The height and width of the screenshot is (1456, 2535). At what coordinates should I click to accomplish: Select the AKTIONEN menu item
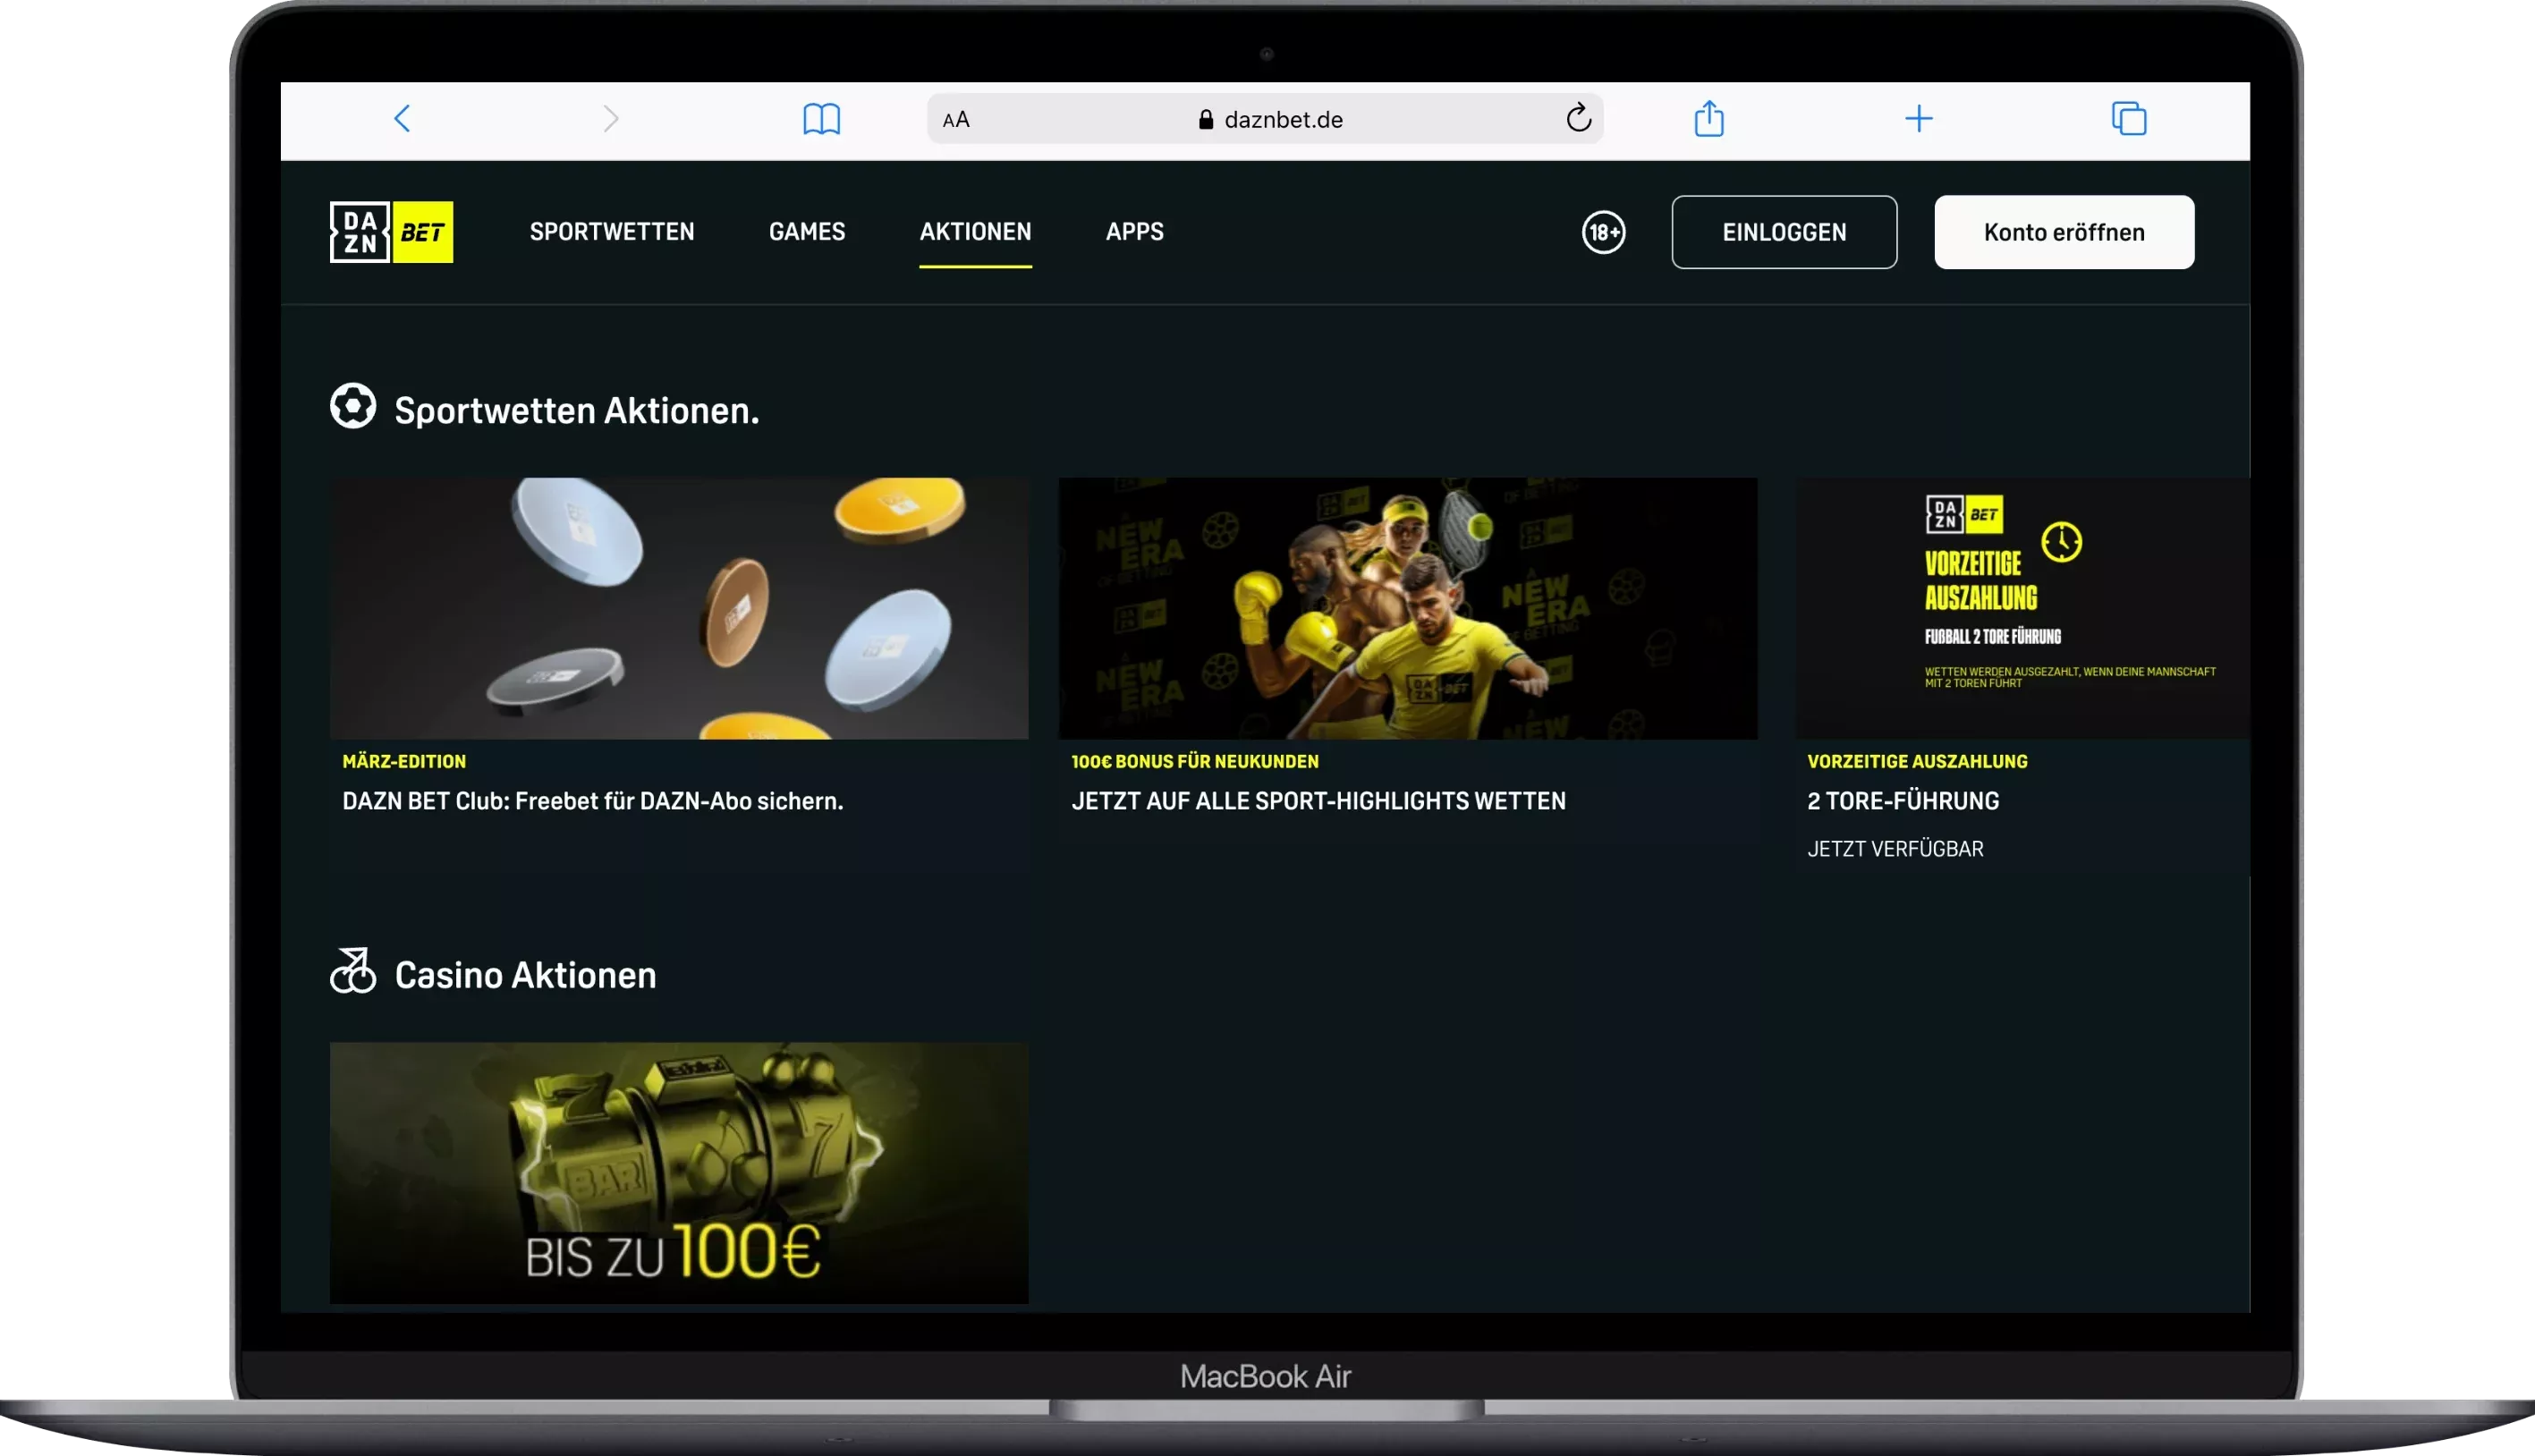tap(975, 231)
